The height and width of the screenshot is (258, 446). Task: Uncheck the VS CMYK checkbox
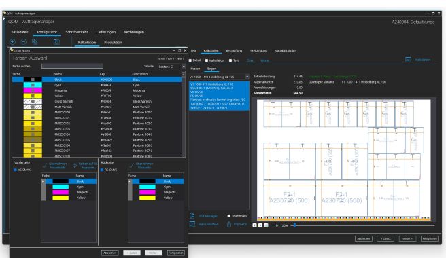pos(15,170)
